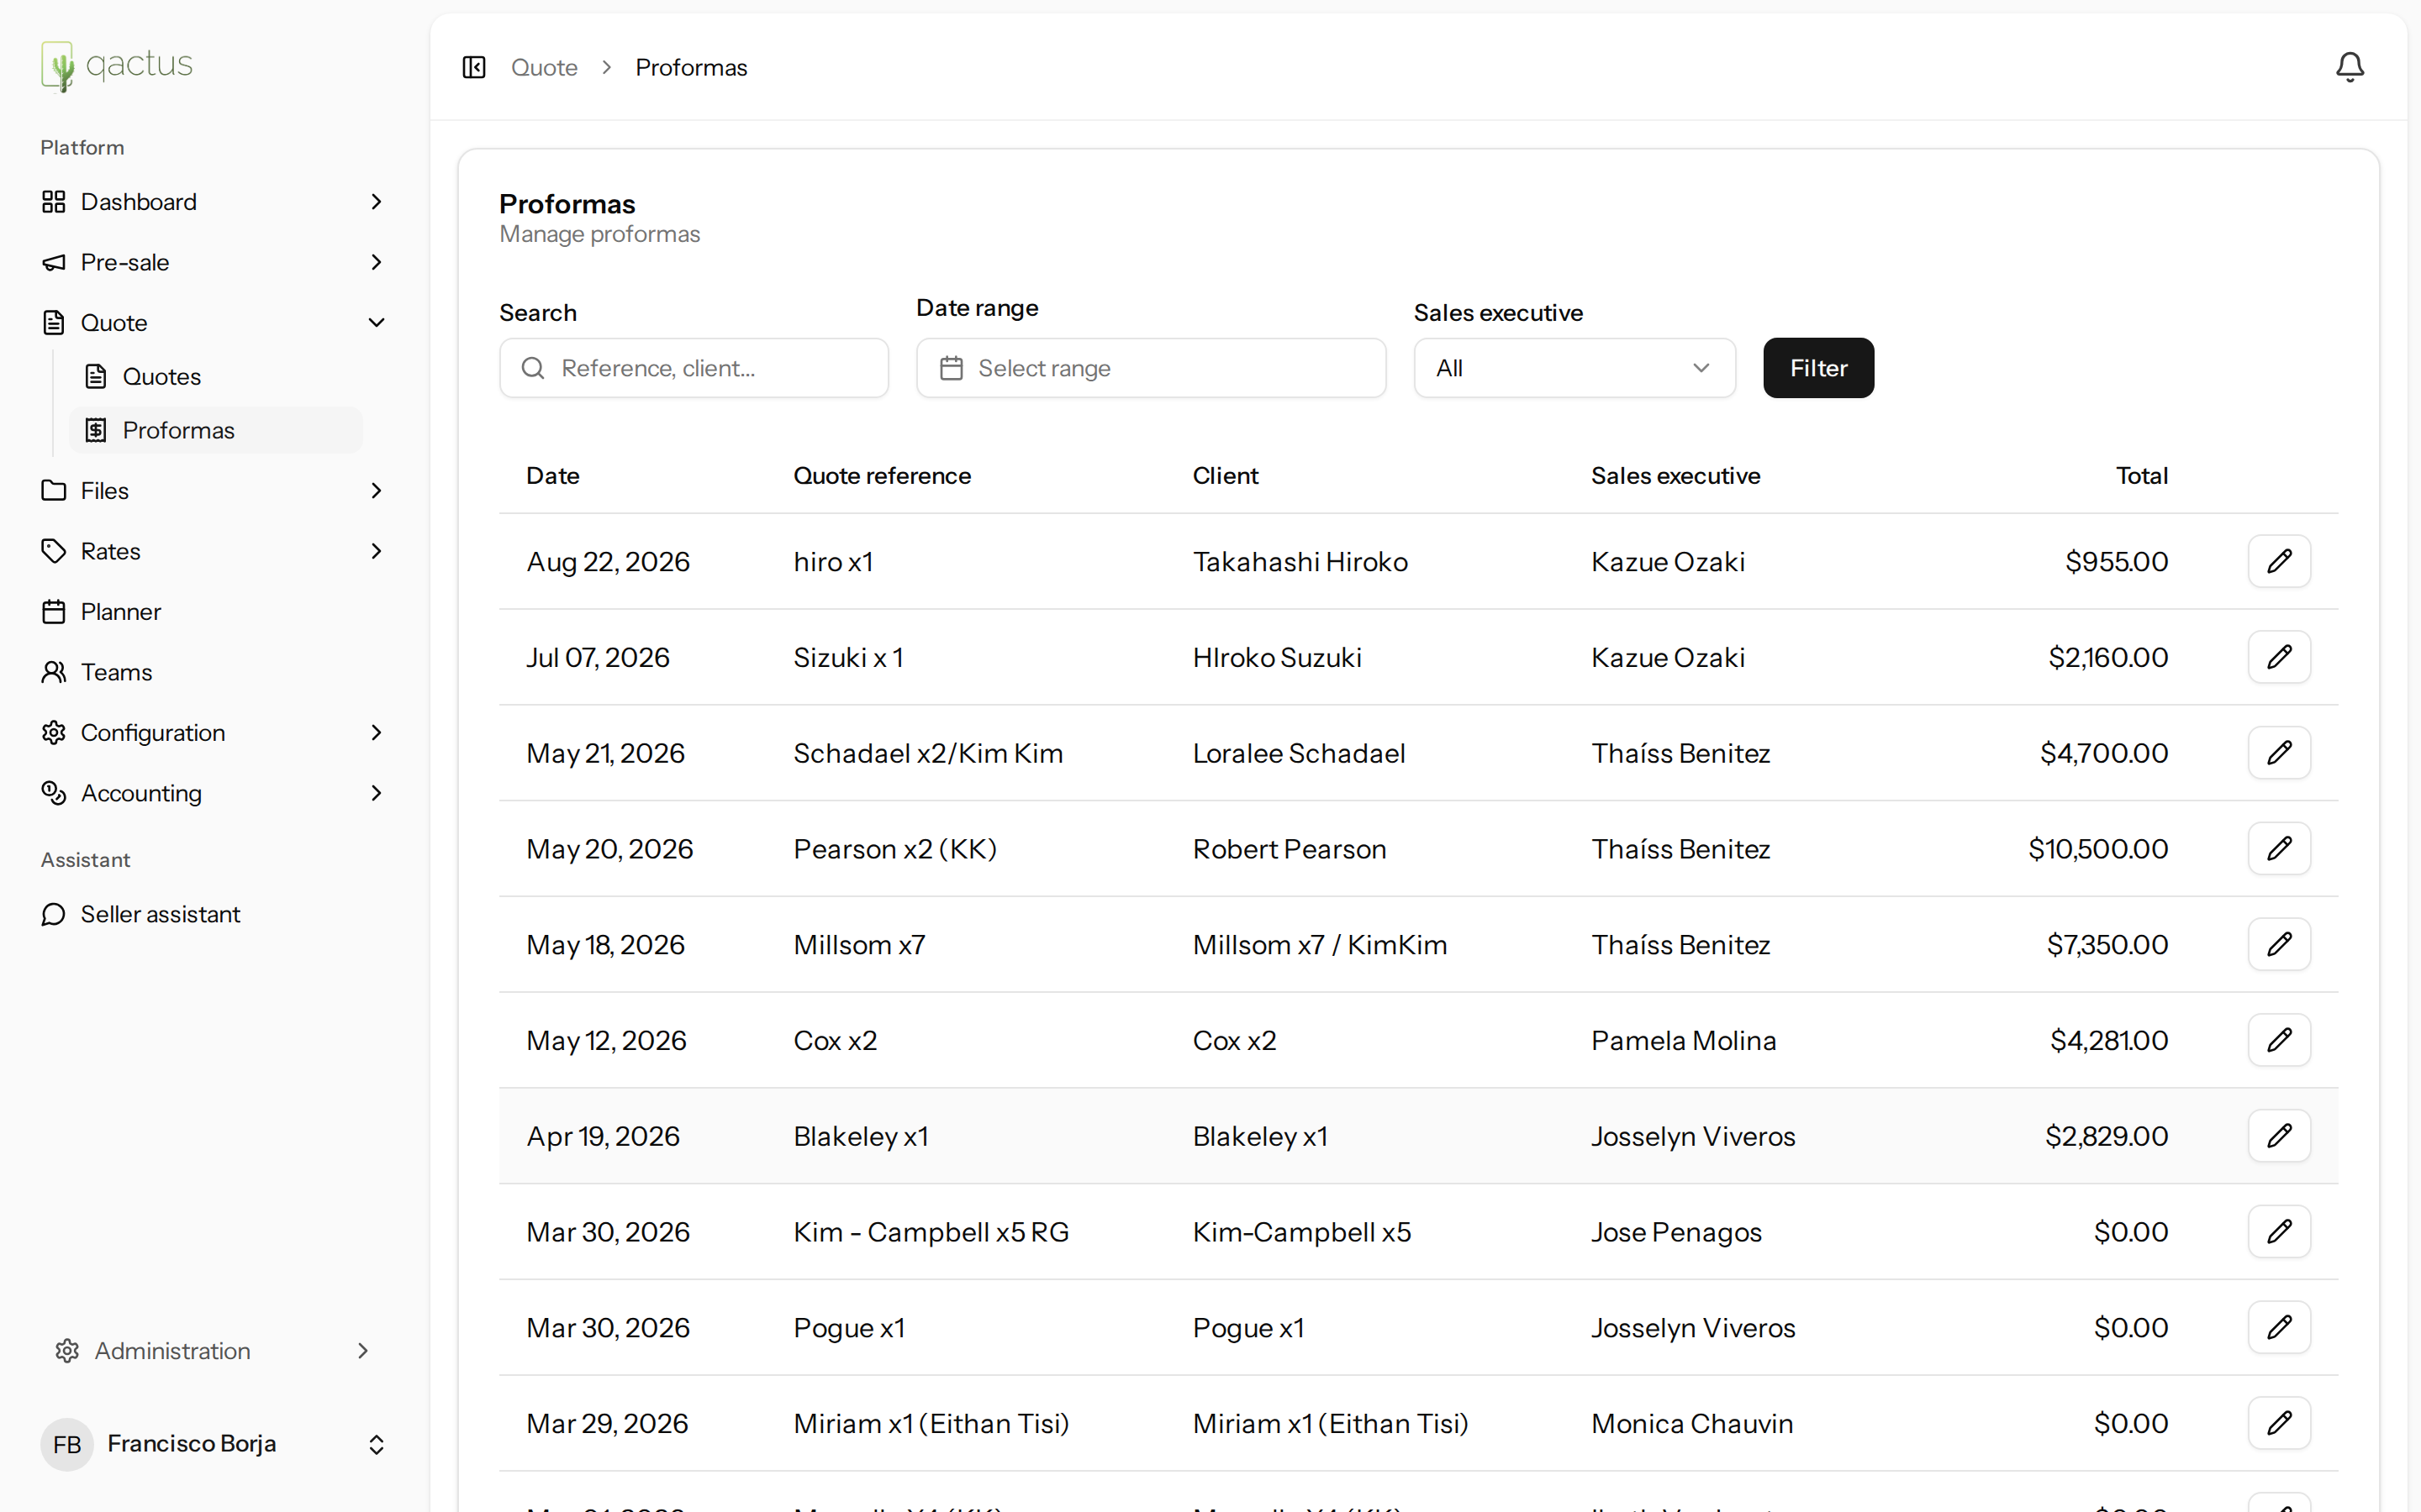Focus the Reference, client search field
Viewport: 2421px width, 1512px height.
pyautogui.click(x=694, y=368)
